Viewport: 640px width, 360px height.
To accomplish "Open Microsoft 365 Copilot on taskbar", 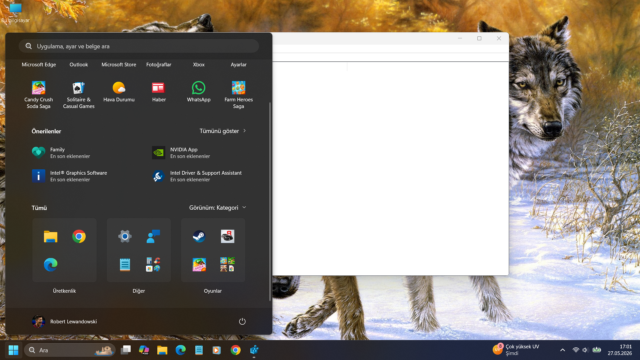I will click(x=144, y=350).
